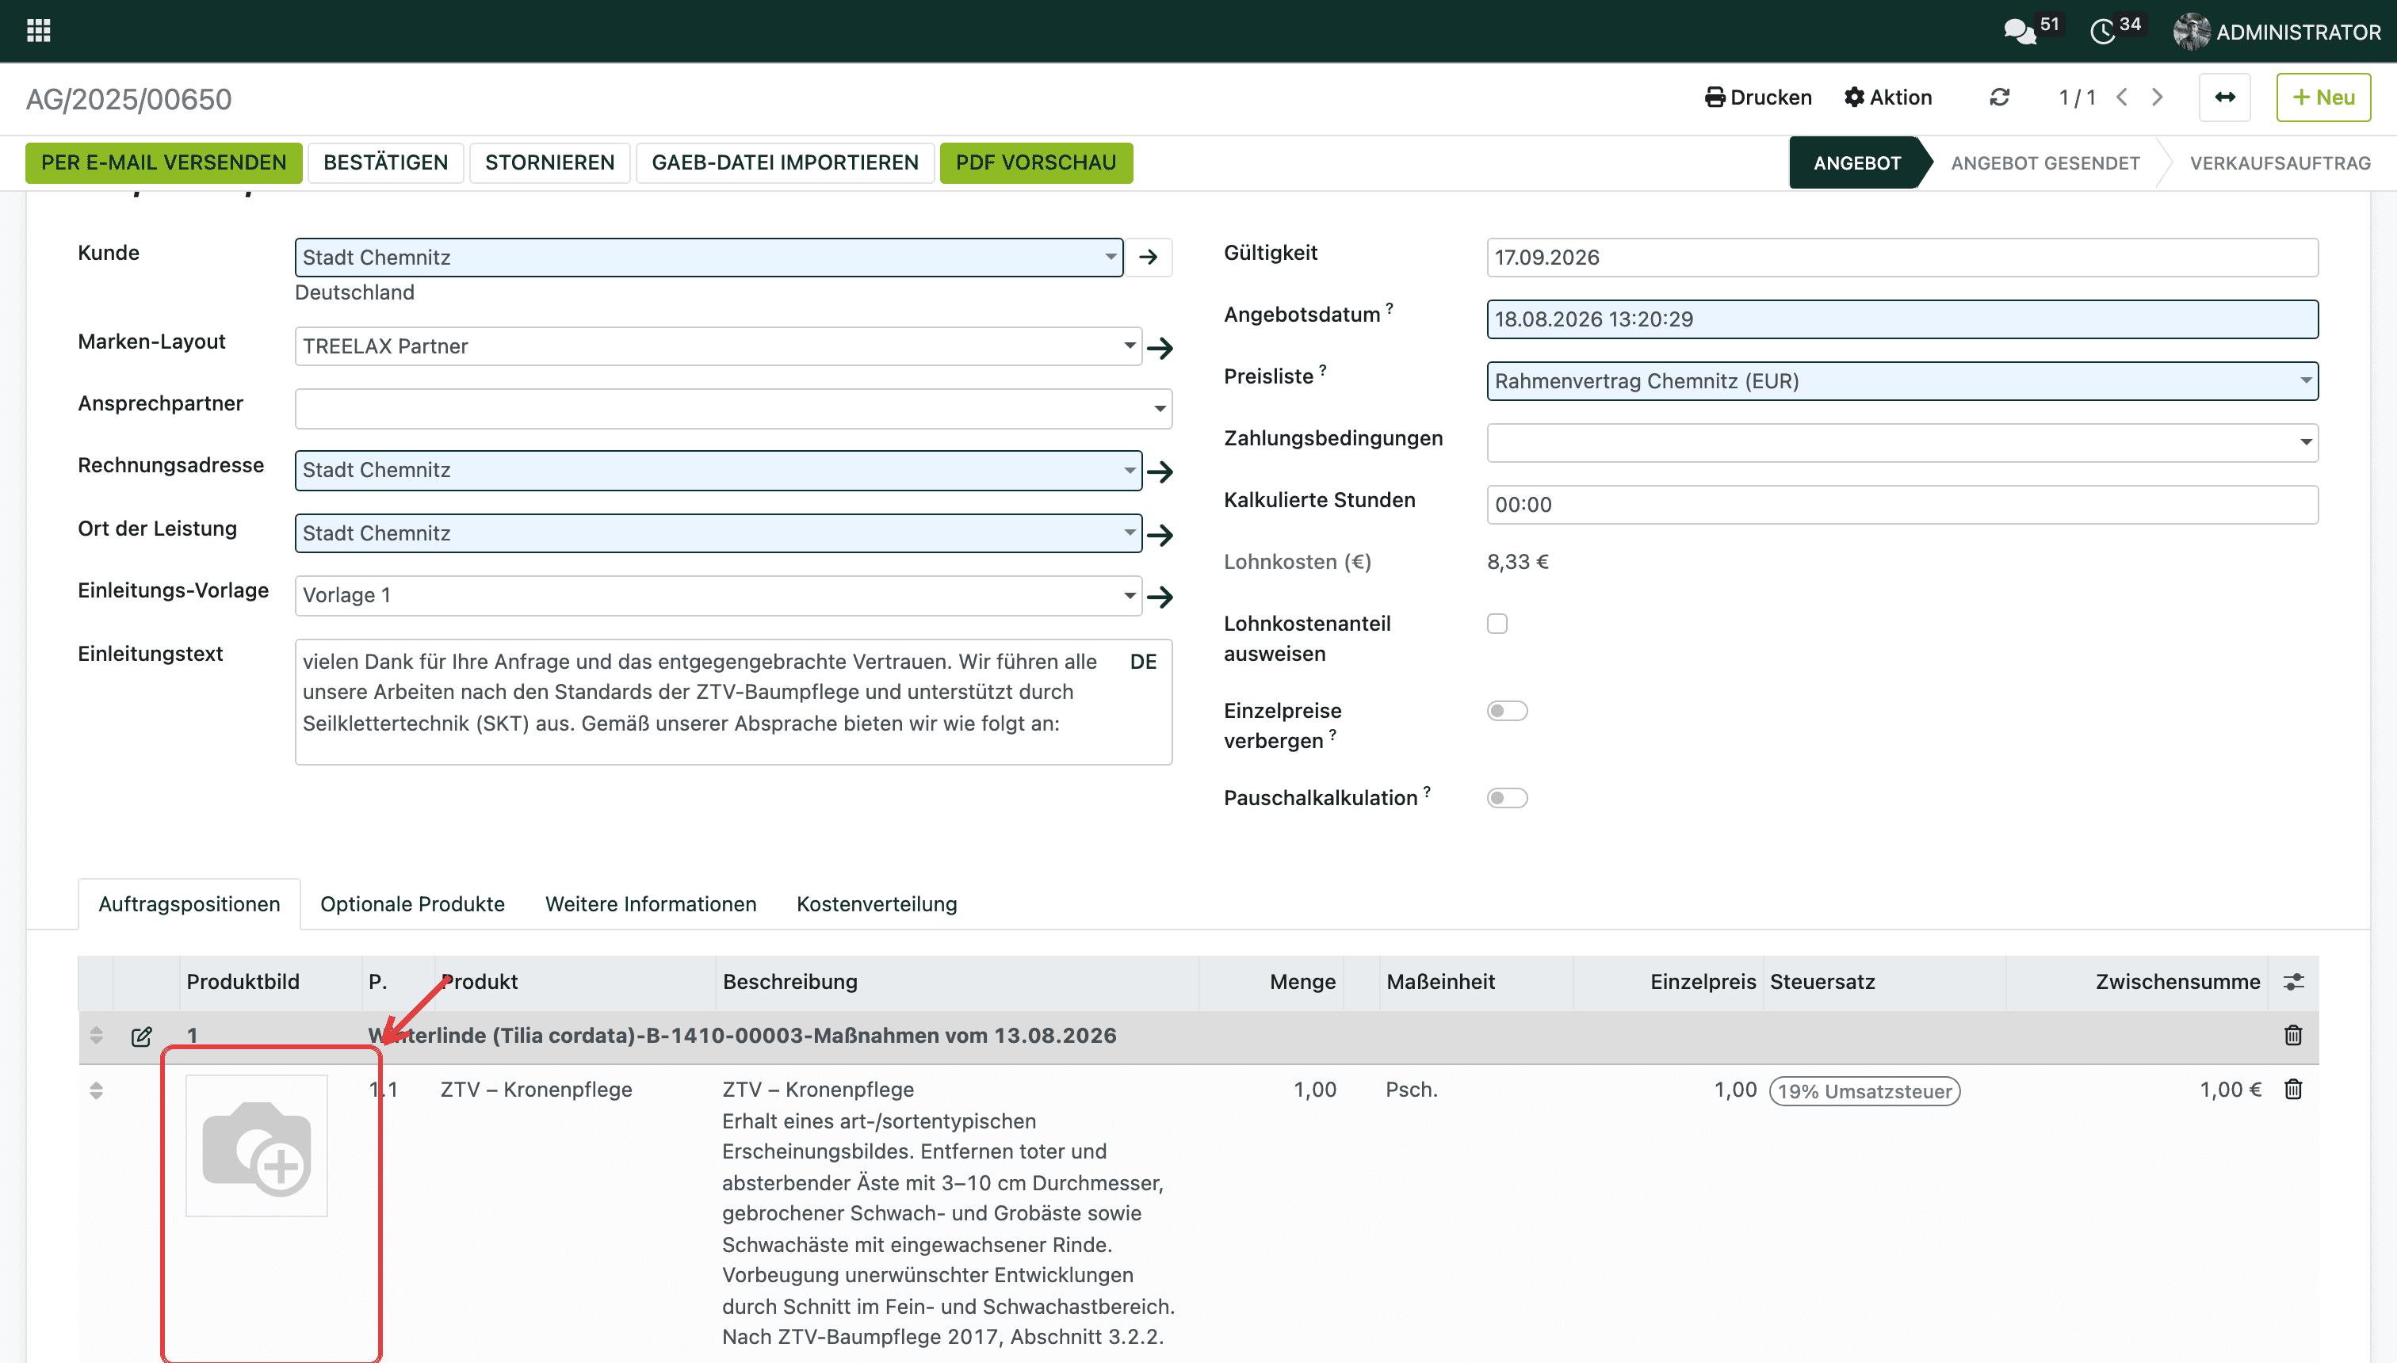Click the refresh record icon
The width and height of the screenshot is (2397, 1363).
(1999, 97)
